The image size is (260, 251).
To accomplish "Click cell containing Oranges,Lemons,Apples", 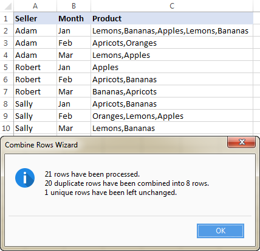I will tap(172, 116).
